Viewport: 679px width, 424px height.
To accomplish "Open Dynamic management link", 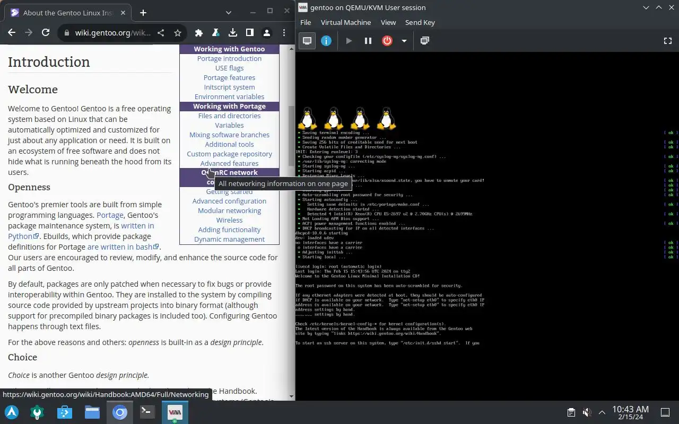I will coord(229,239).
